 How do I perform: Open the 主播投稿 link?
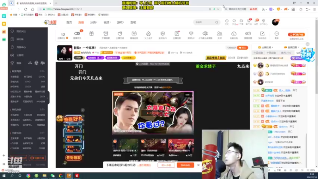(265, 47)
